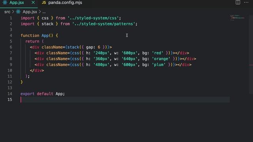Image resolution: width=253 pixels, height=142 pixels.
Task: Select the src breadcrumb
Action: click(7, 12)
